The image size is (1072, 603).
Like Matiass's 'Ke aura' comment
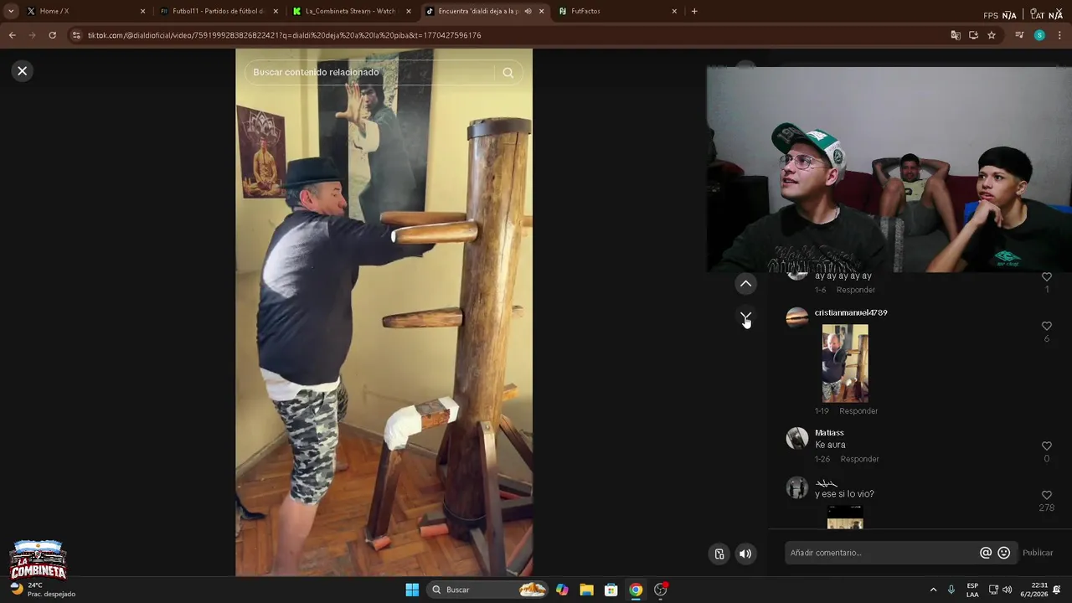click(x=1046, y=446)
